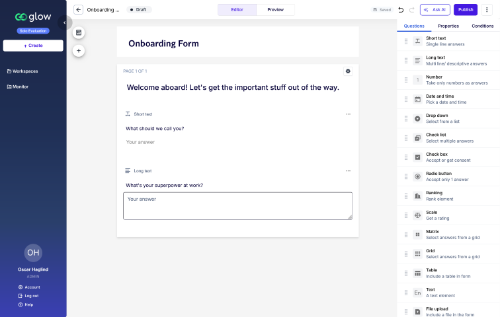Open the Questions tab
The image size is (500, 317).
click(414, 26)
